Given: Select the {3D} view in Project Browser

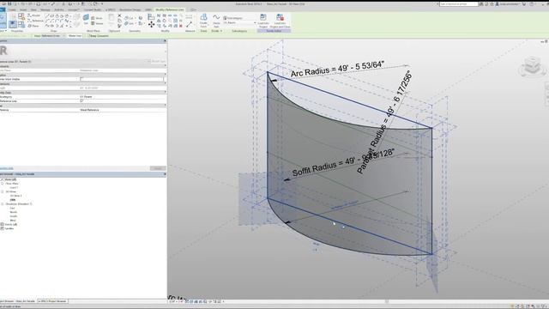Looking at the screenshot, I should click(x=13, y=200).
